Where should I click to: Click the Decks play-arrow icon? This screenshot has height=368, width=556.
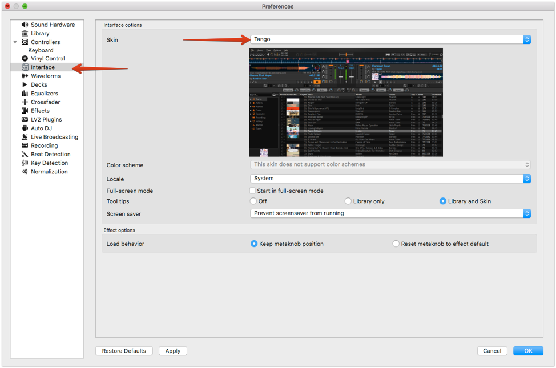coord(25,85)
